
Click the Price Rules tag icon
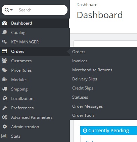coord(4,70)
